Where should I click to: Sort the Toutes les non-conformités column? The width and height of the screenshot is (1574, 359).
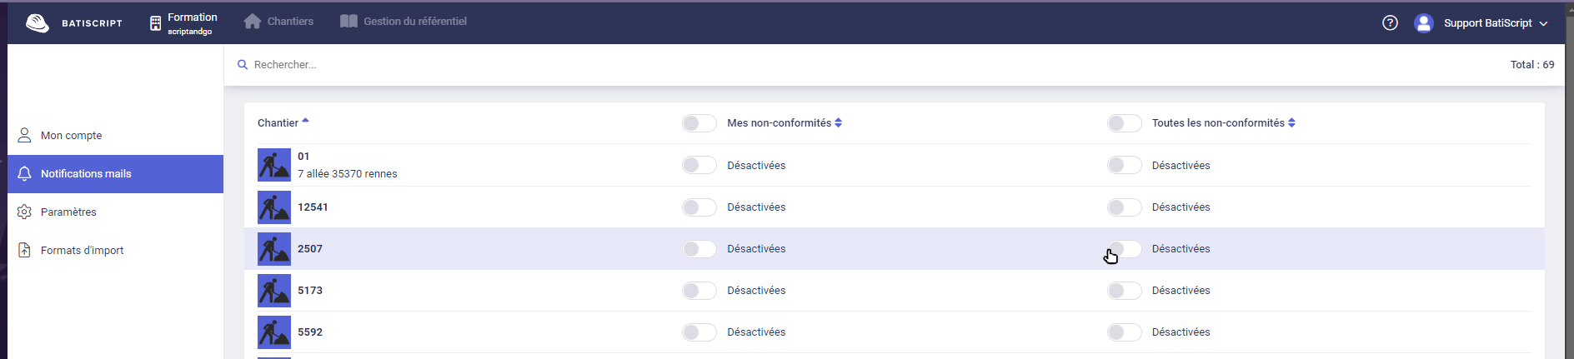click(1291, 122)
